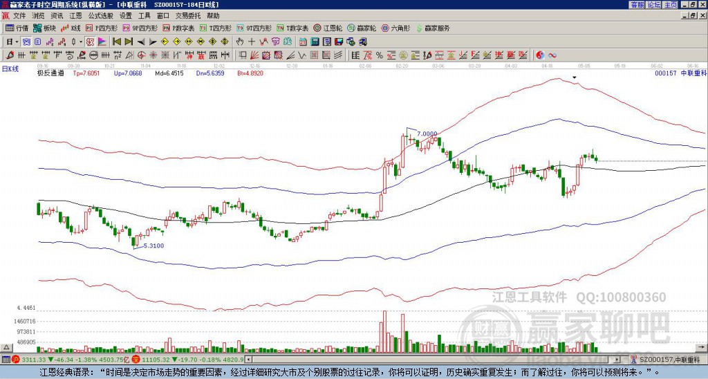Select the crosshair cursor tool
The height and width of the screenshot is (379, 708).
[x=252, y=42]
